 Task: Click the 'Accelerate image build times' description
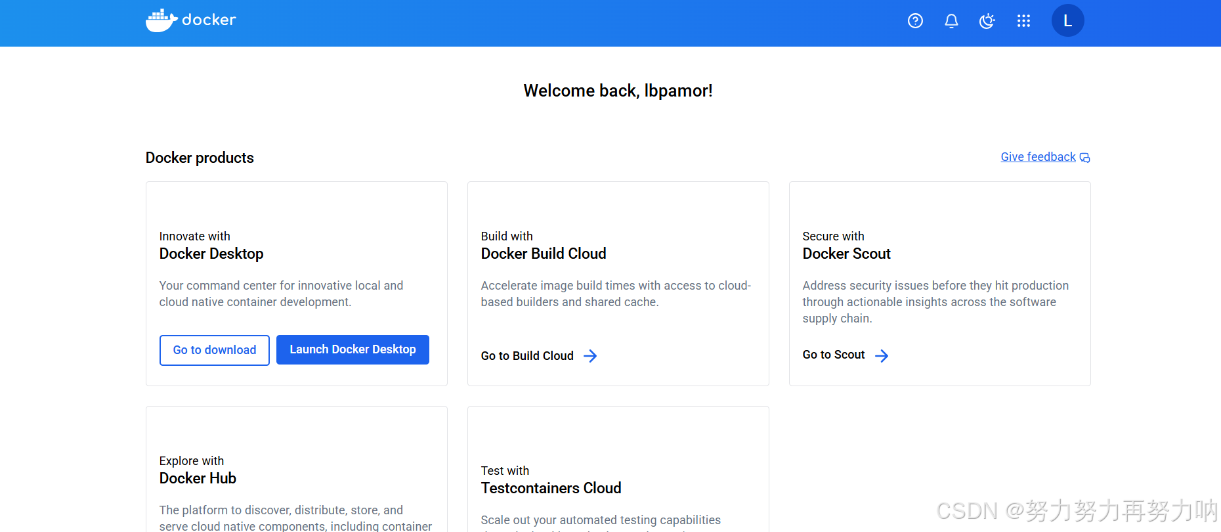tap(616, 294)
